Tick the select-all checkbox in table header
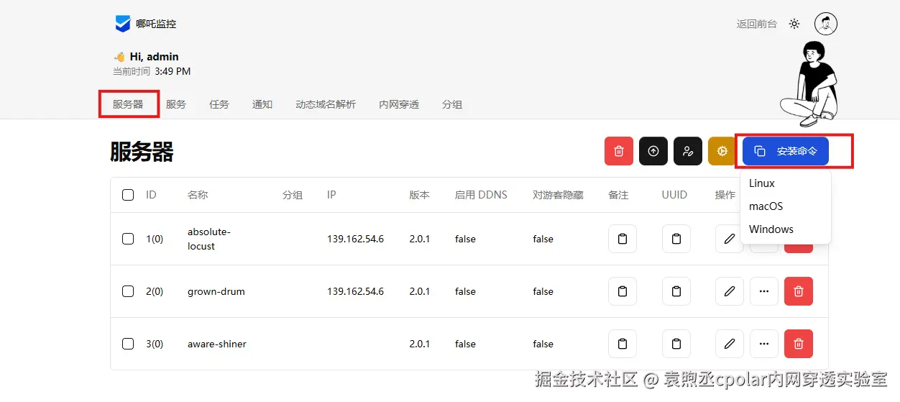The image size is (900, 402). tap(128, 195)
